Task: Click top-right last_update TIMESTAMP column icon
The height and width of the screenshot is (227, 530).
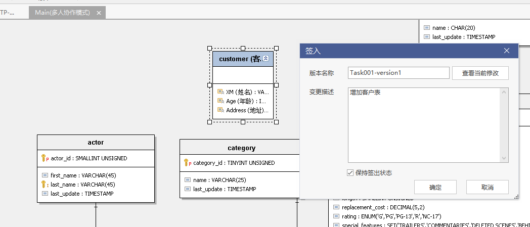Action: [x=426, y=37]
